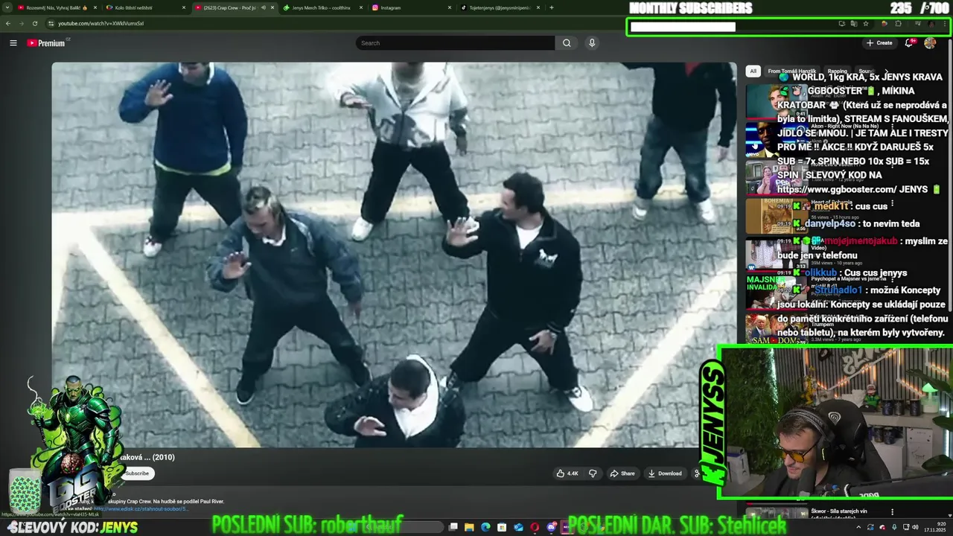
Task: Show hidden system tray icons
Action: (858, 527)
